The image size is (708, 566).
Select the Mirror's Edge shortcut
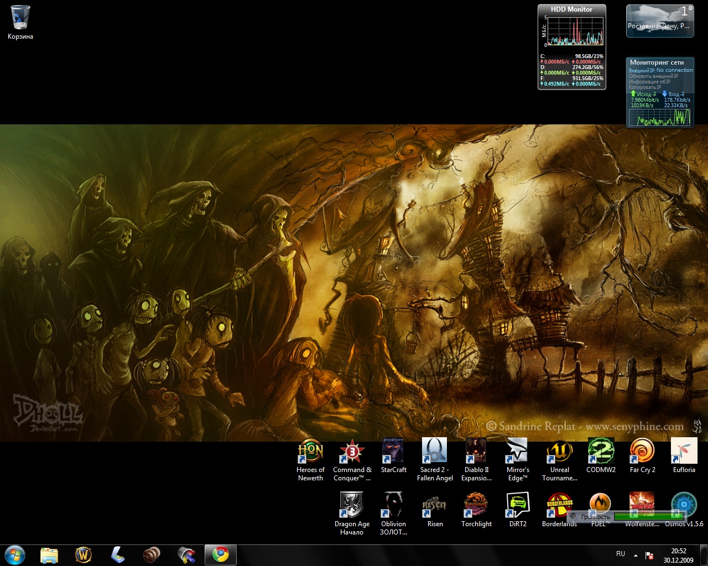tap(518, 460)
